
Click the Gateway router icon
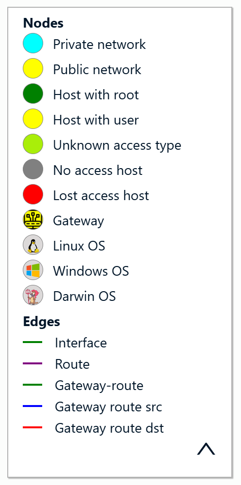click(33, 219)
